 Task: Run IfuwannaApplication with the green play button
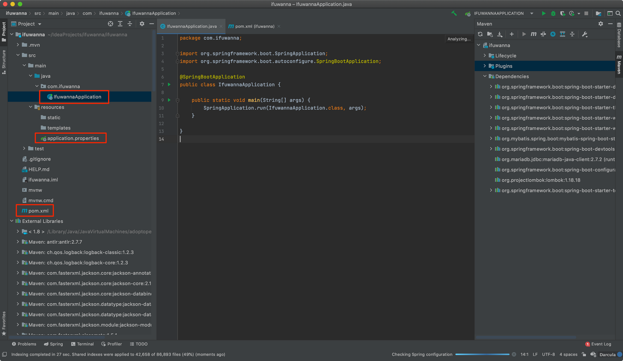tap(544, 14)
